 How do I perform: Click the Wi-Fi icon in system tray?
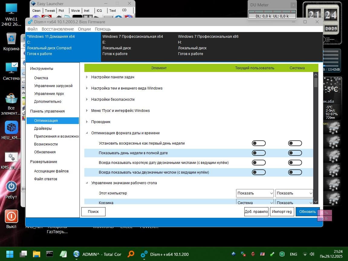coord(305,254)
